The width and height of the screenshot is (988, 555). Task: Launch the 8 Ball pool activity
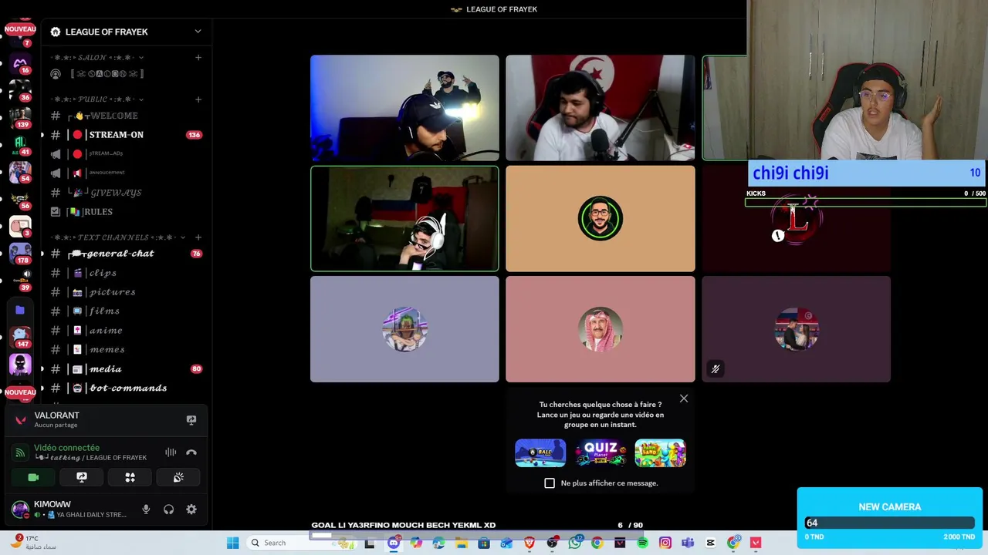coord(540,453)
